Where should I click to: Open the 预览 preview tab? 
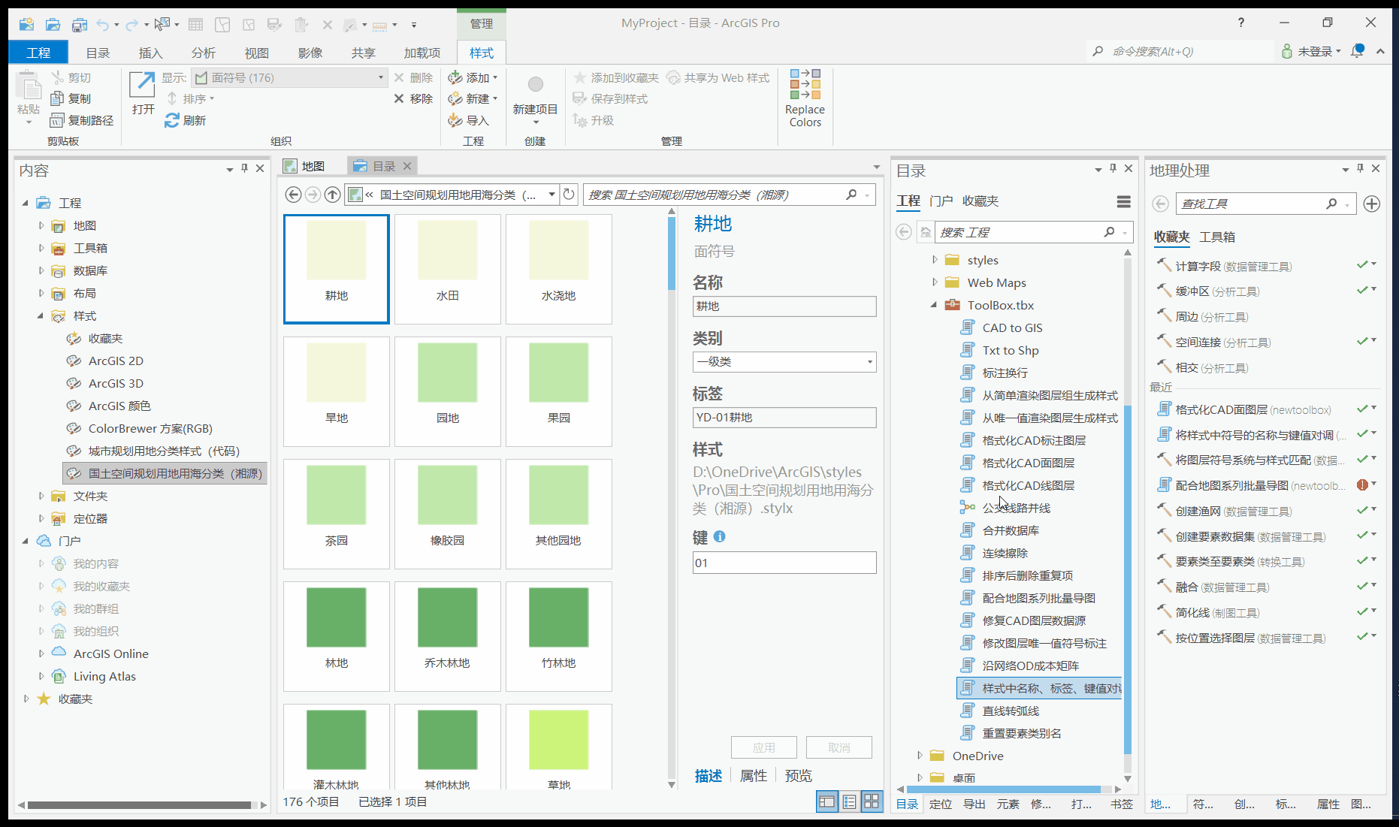(x=799, y=775)
